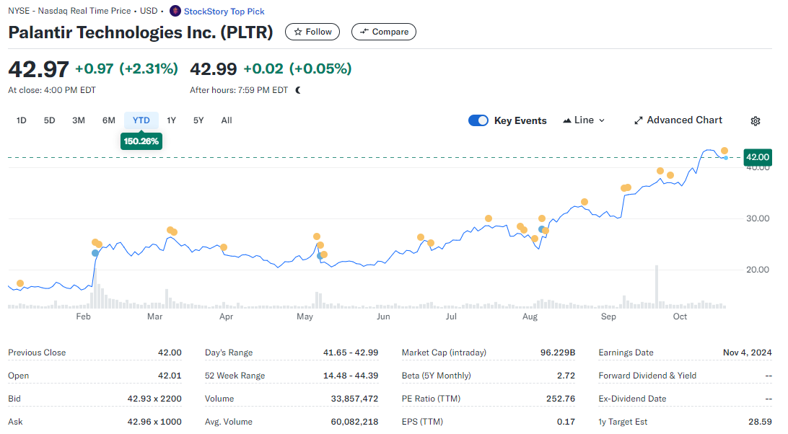Show the 5Y price history

(x=198, y=120)
